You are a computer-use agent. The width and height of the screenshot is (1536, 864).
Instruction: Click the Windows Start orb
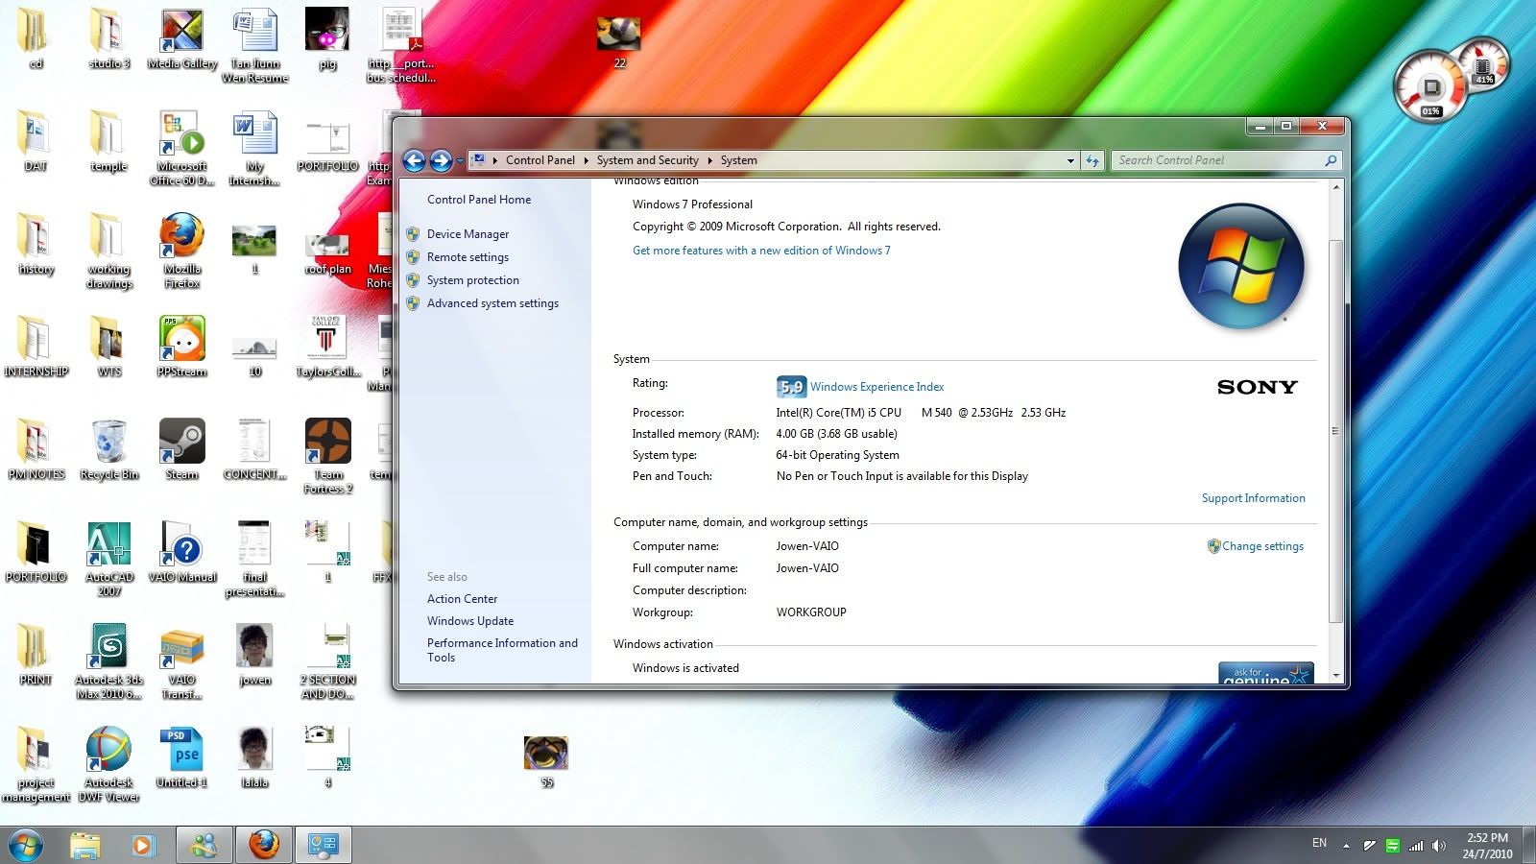pyautogui.click(x=25, y=845)
